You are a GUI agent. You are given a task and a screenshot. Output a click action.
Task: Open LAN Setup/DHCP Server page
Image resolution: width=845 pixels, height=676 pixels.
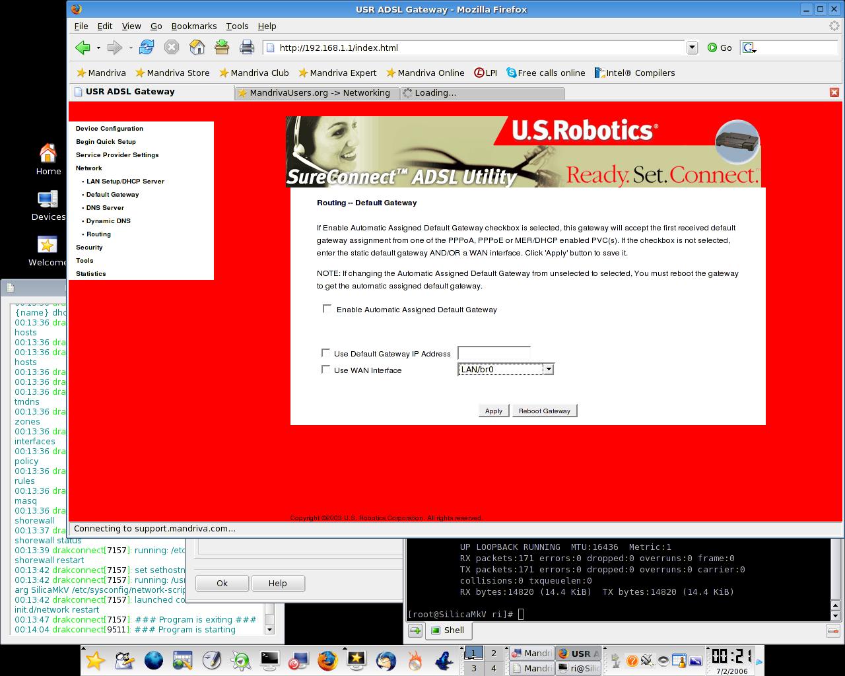click(125, 182)
